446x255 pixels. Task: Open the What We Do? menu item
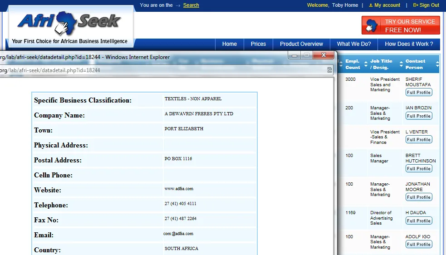pyautogui.click(x=354, y=44)
